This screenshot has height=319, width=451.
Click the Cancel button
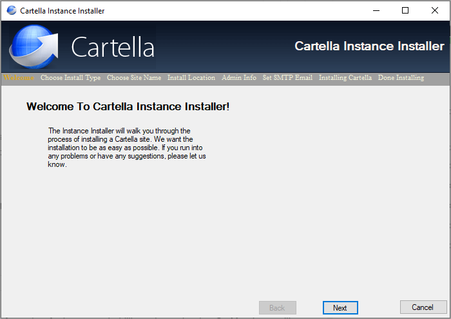click(423, 307)
